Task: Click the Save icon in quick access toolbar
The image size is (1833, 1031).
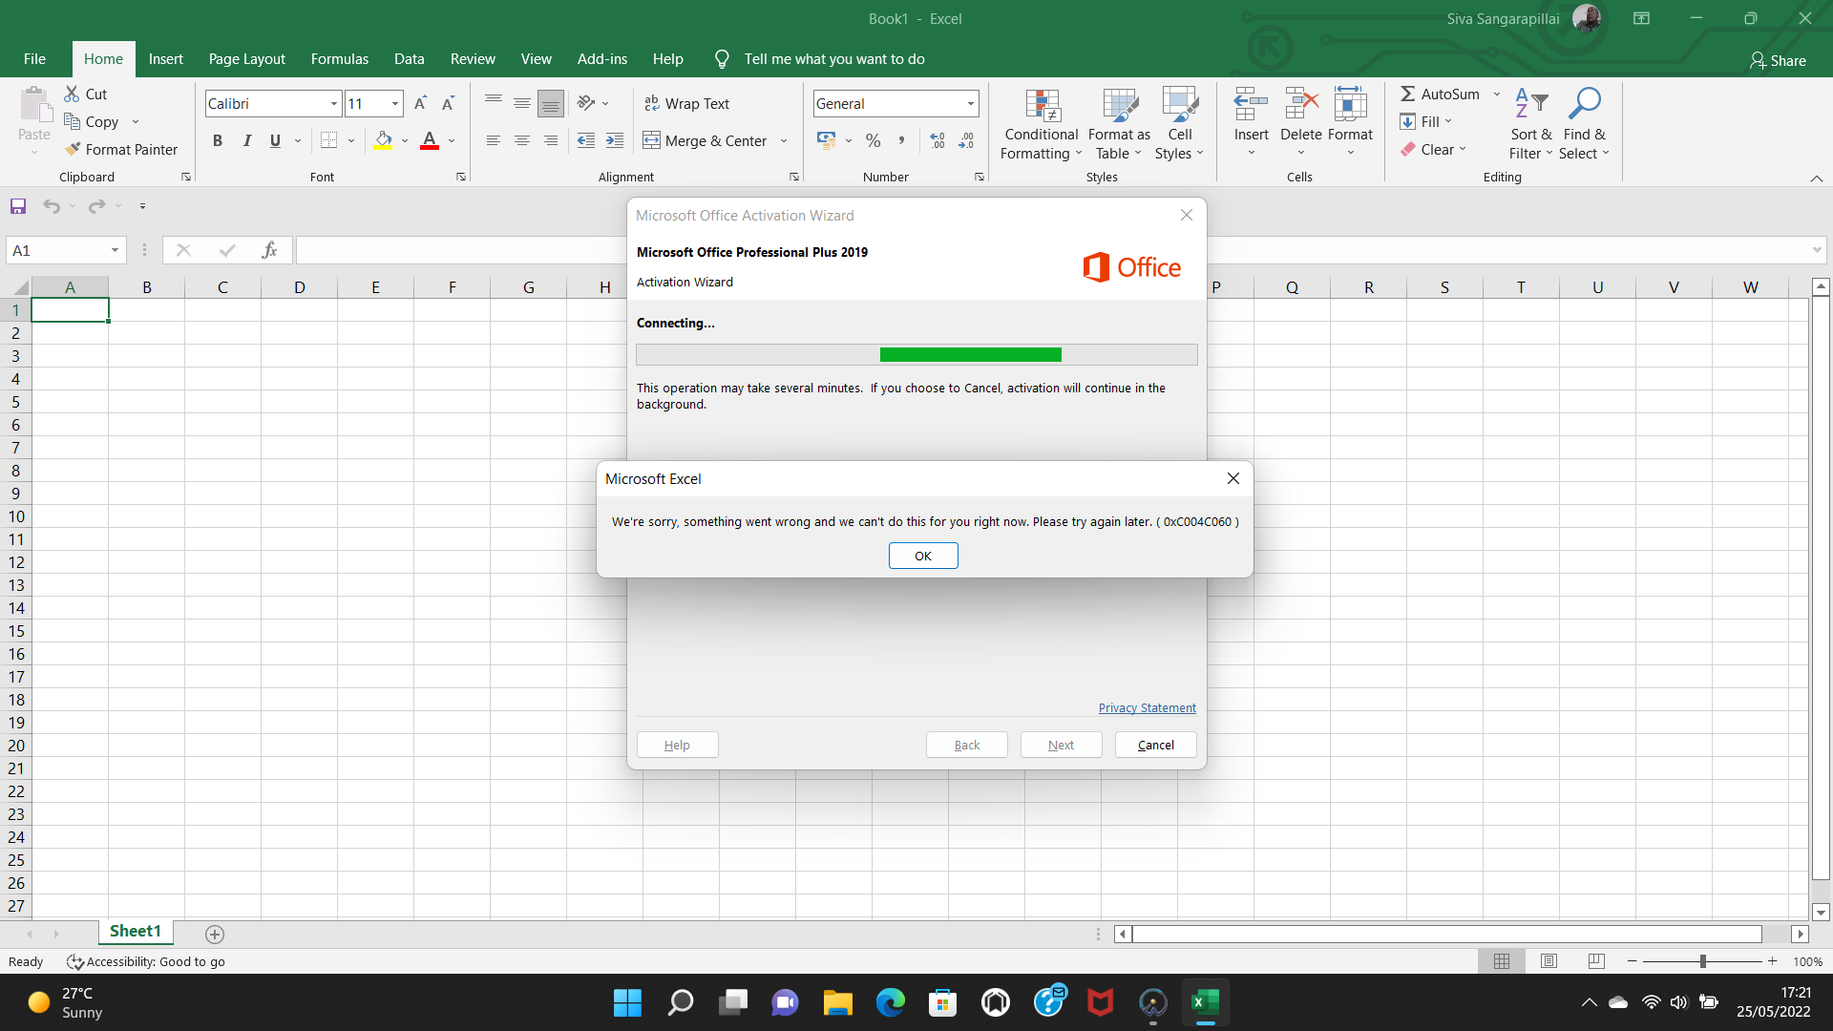Action: 18,206
